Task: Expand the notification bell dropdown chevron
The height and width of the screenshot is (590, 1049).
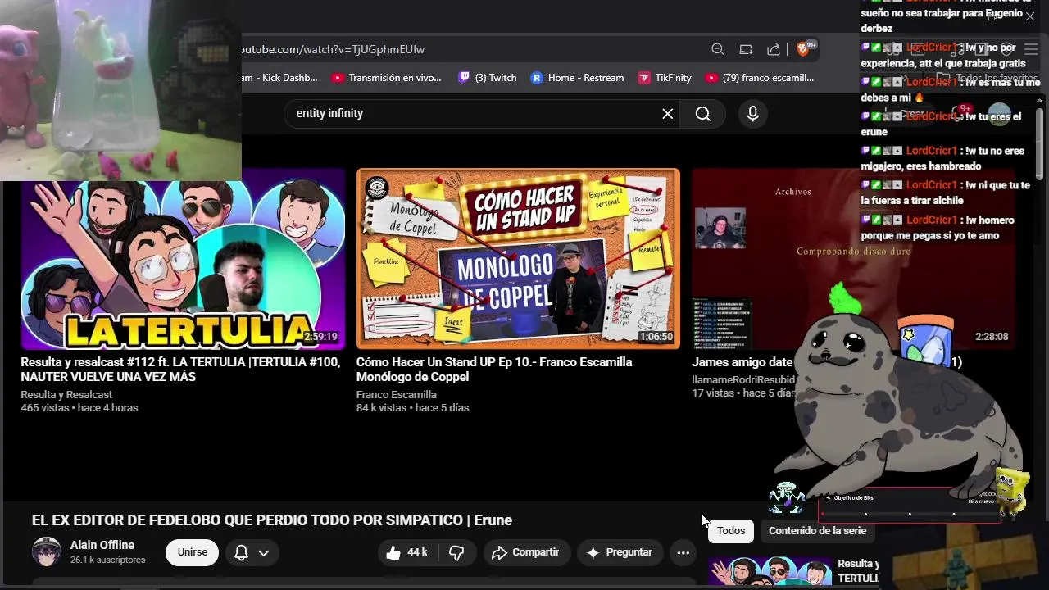Action: tap(263, 552)
